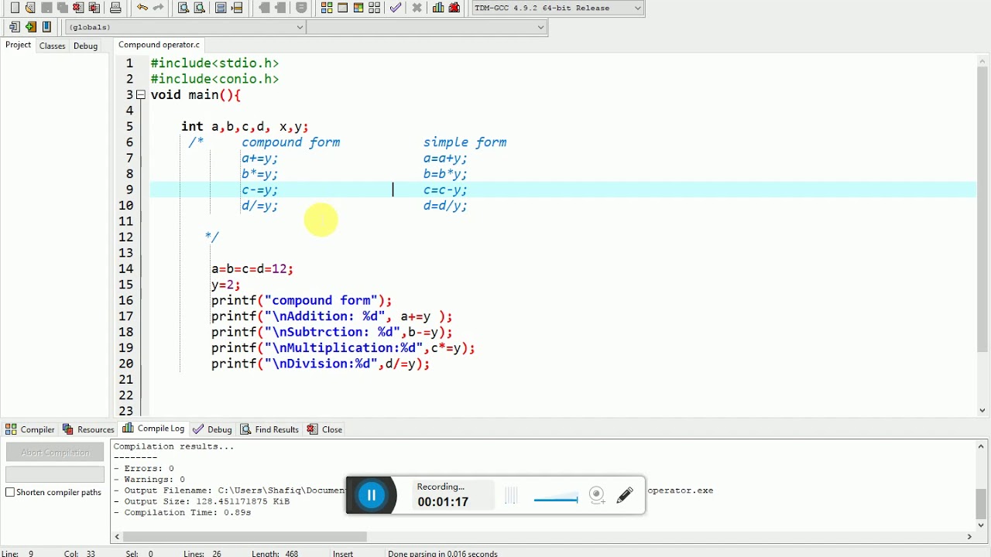The height and width of the screenshot is (557, 991).
Task: Click the webcam icon on recorder bar
Action: coord(596,495)
